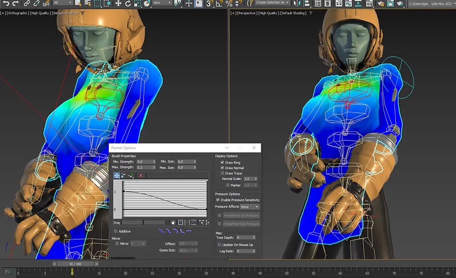Choose the flat brush falloff preset
The image size is (456, 278).
tap(189, 231)
